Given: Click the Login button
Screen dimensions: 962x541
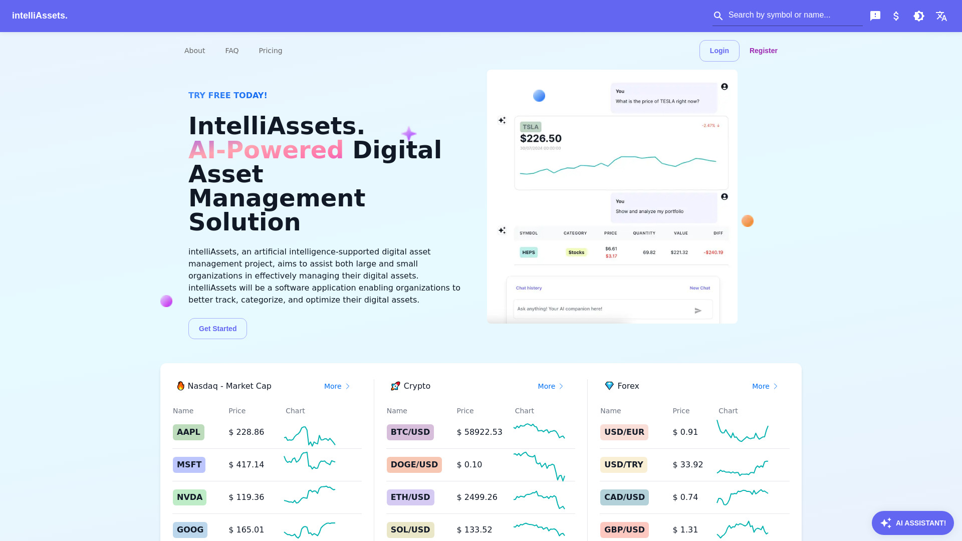Looking at the screenshot, I should [x=719, y=50].
